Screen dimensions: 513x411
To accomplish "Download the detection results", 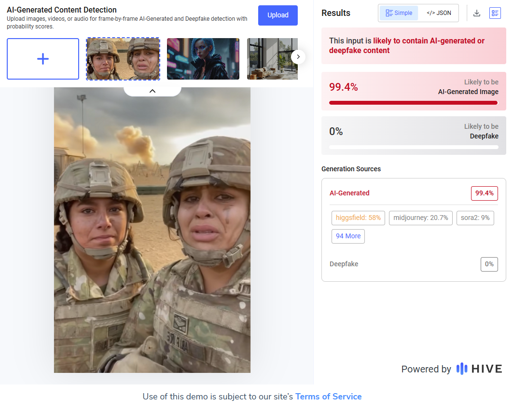I will point(477,13).
